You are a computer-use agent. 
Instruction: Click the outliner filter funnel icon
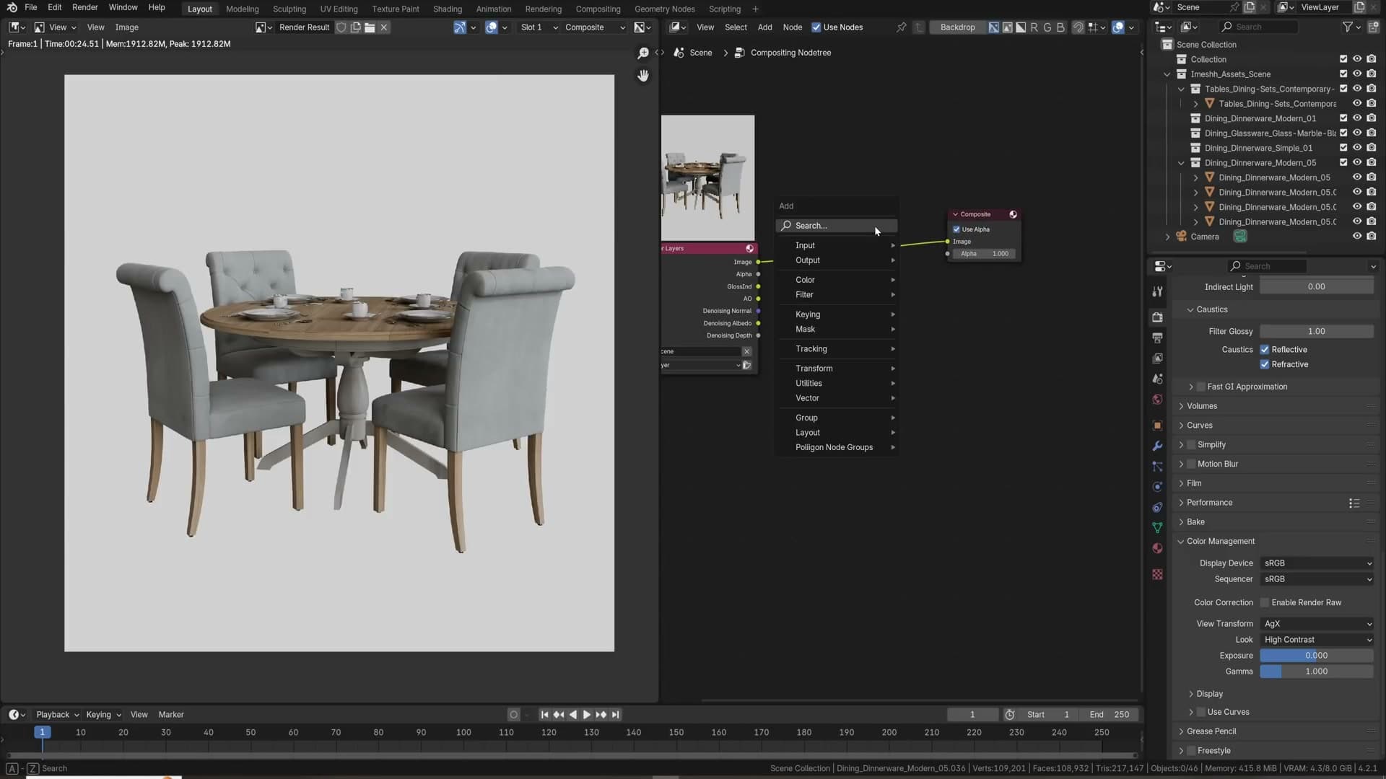tap(1347, 27)
